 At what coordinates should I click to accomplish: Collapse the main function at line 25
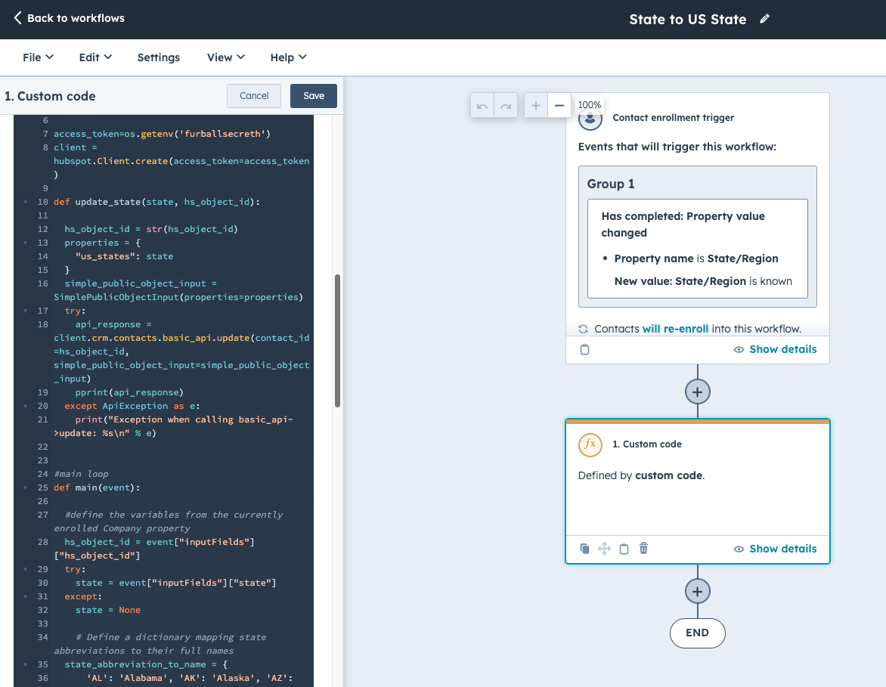click(x=26, y=487)
